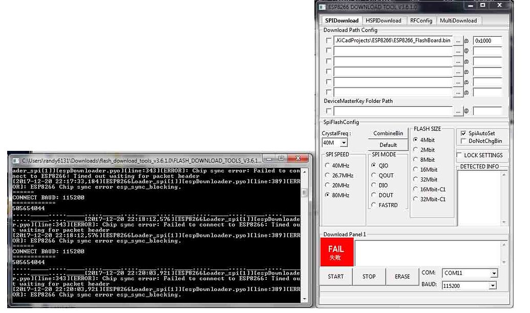Open the RFConfig tab
Screen dimensions: 530x313
[x=421, y=20]
